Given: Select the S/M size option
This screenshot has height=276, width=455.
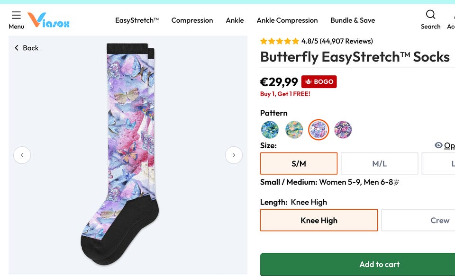Looking at the screenshot, I should click(x=299, y=164).
